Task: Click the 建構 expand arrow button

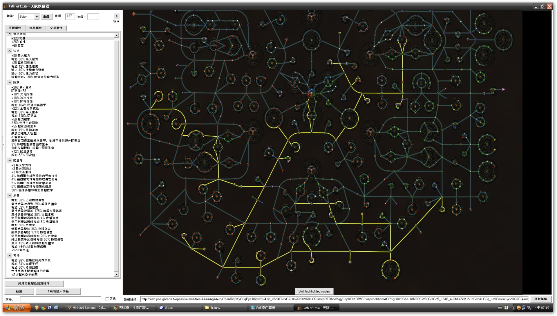Action: (117, 16)
